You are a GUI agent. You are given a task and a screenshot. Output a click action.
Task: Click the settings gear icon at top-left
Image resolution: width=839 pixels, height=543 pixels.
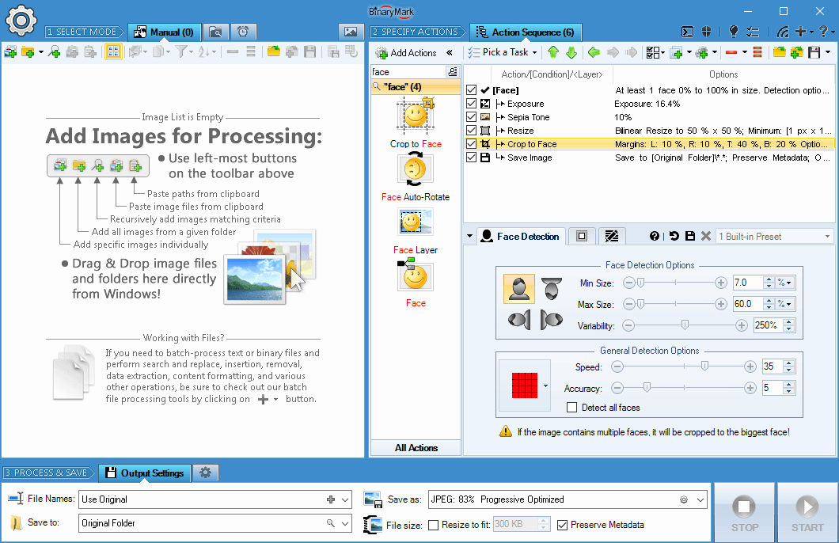pos(21,17)
